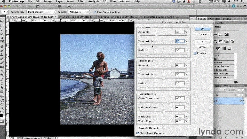Open Spotlight search in menu bar
This screenshot has height=139, width=247.
pyautogui.click(x=242, y=1)
